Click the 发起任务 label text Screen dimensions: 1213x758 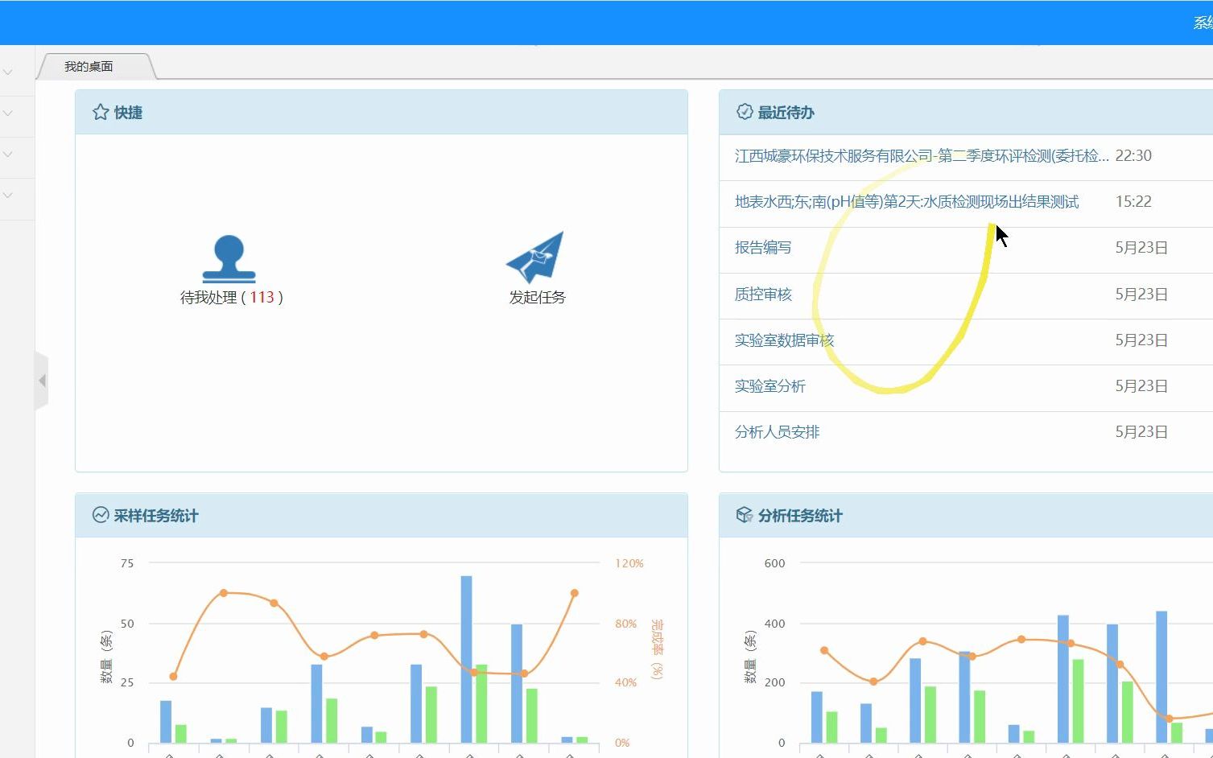coord(537,298)
